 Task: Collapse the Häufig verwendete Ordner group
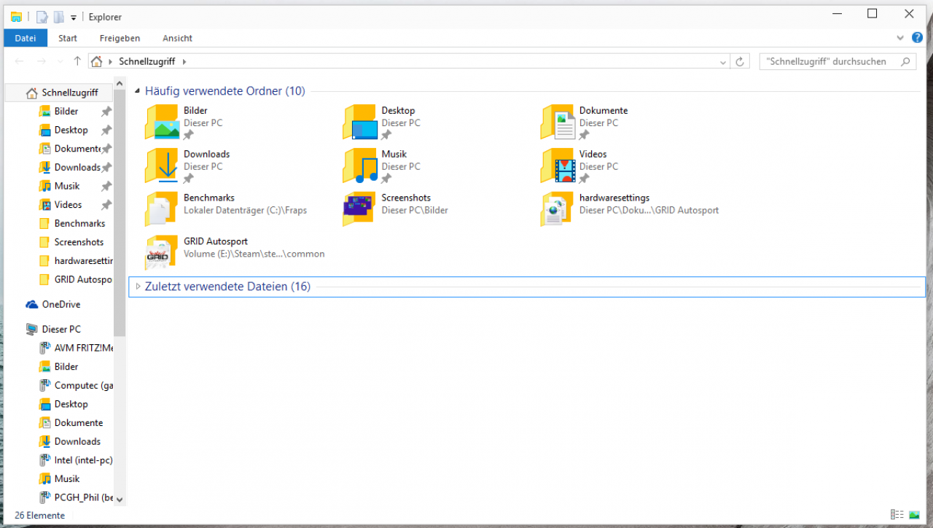(138, 91)
